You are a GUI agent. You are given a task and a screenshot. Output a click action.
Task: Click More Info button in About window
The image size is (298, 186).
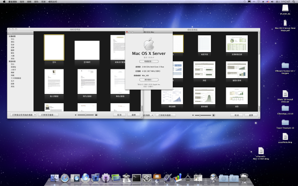point(149,80)
